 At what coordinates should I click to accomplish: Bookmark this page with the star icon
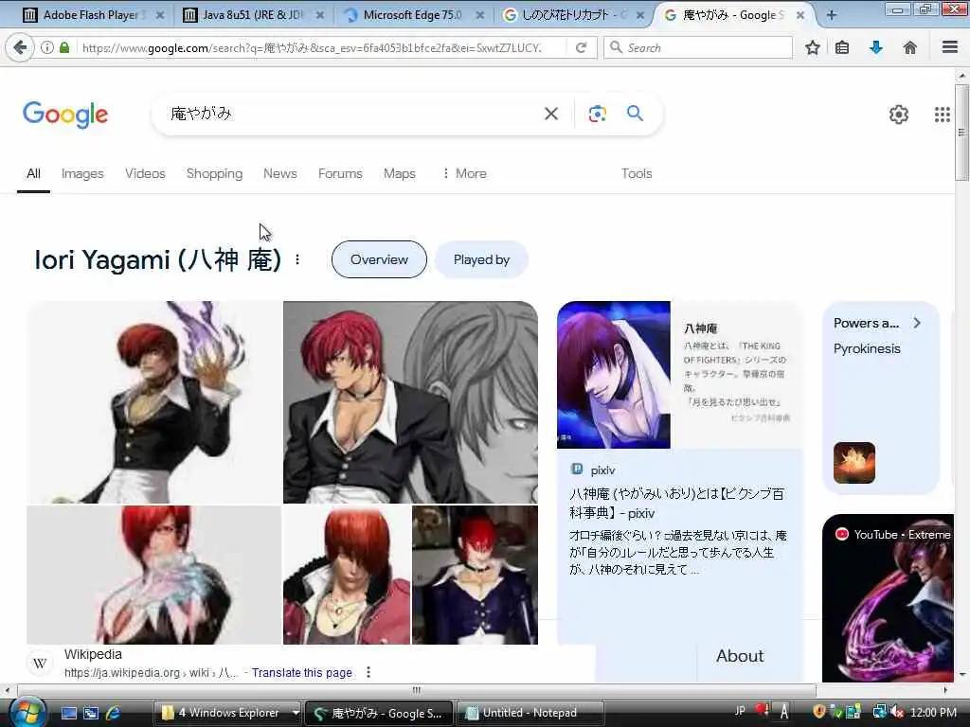pyautogui.click(x=812, y=47)
